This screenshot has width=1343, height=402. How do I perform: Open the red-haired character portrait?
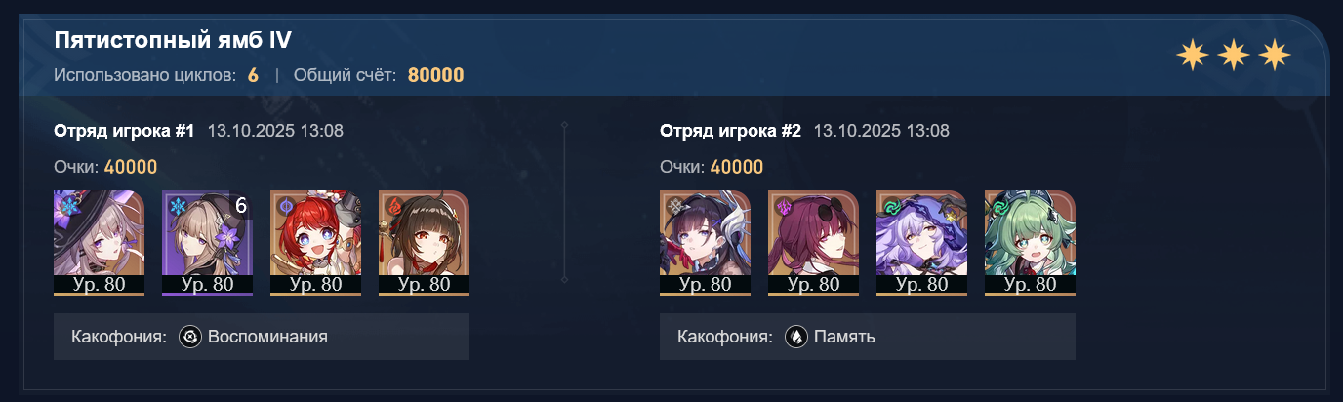(315, 242)
